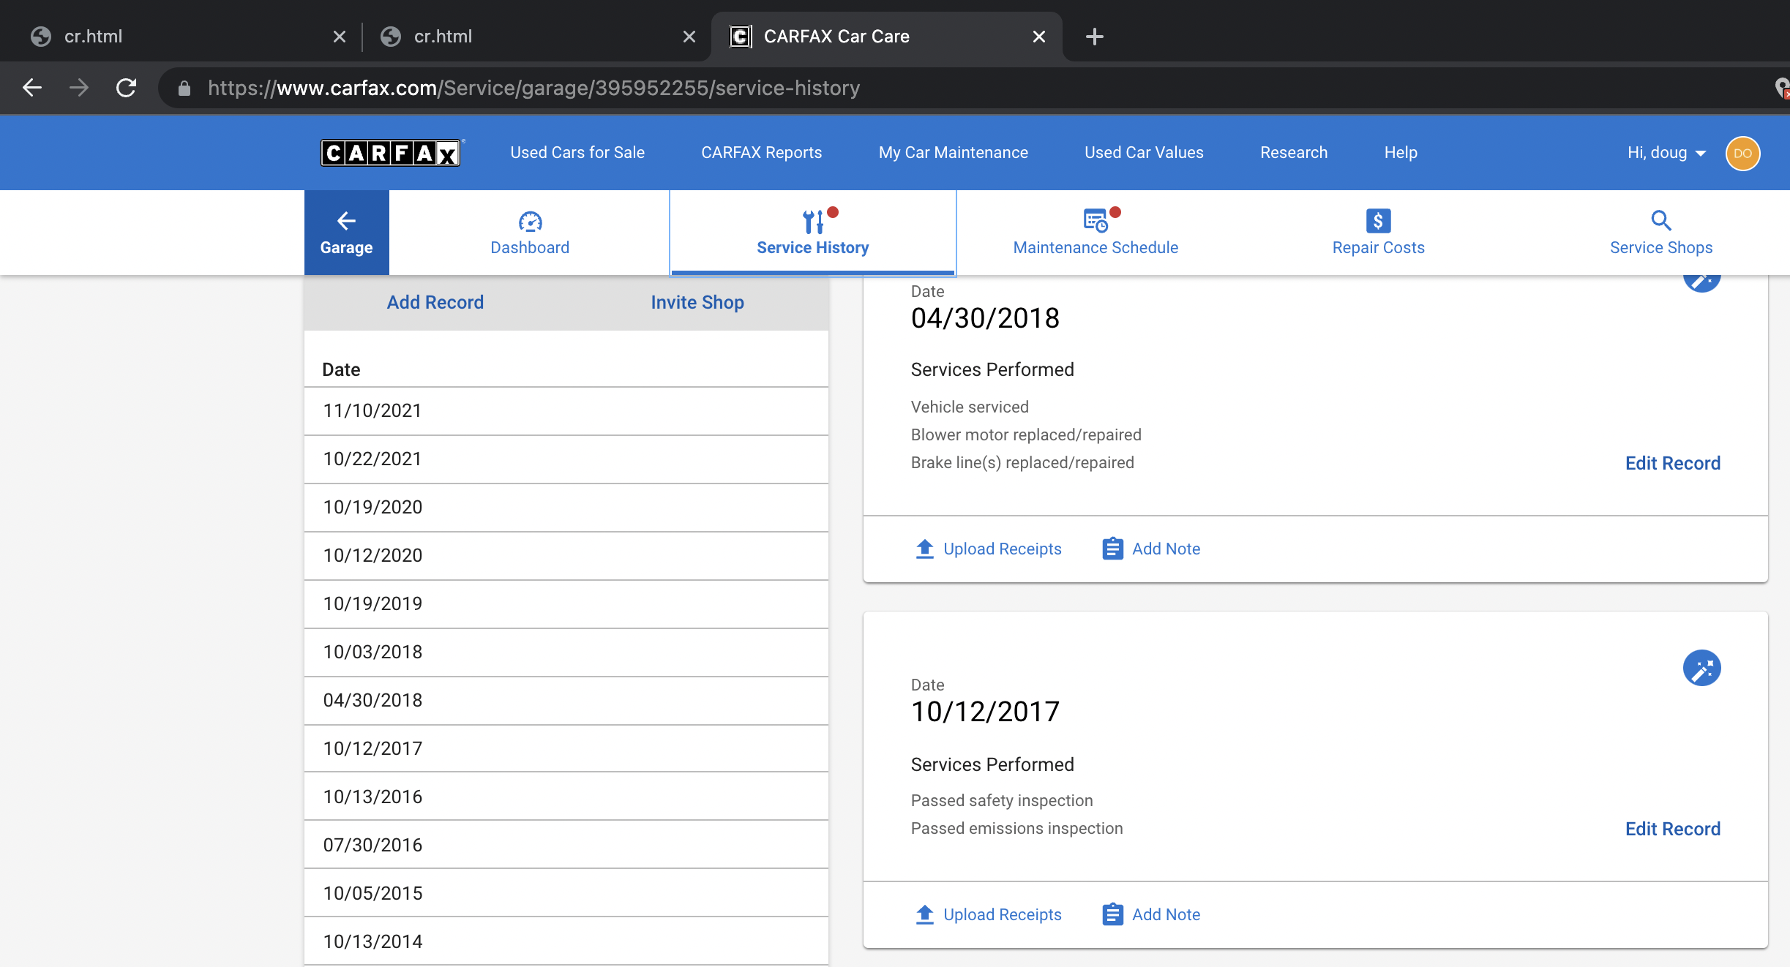This screenshot has width=1790, height=967.
Task: Click the browser forward arrow
Action: pos(79,88)
